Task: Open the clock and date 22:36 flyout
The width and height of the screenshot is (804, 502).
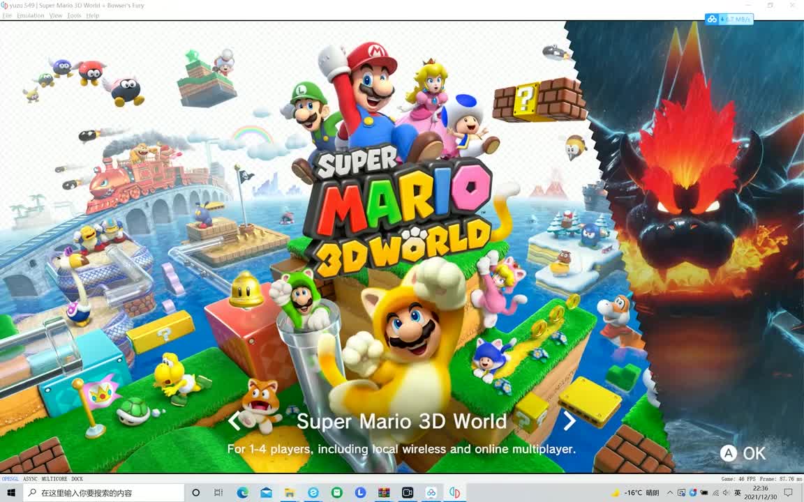Action: (761, 492)
